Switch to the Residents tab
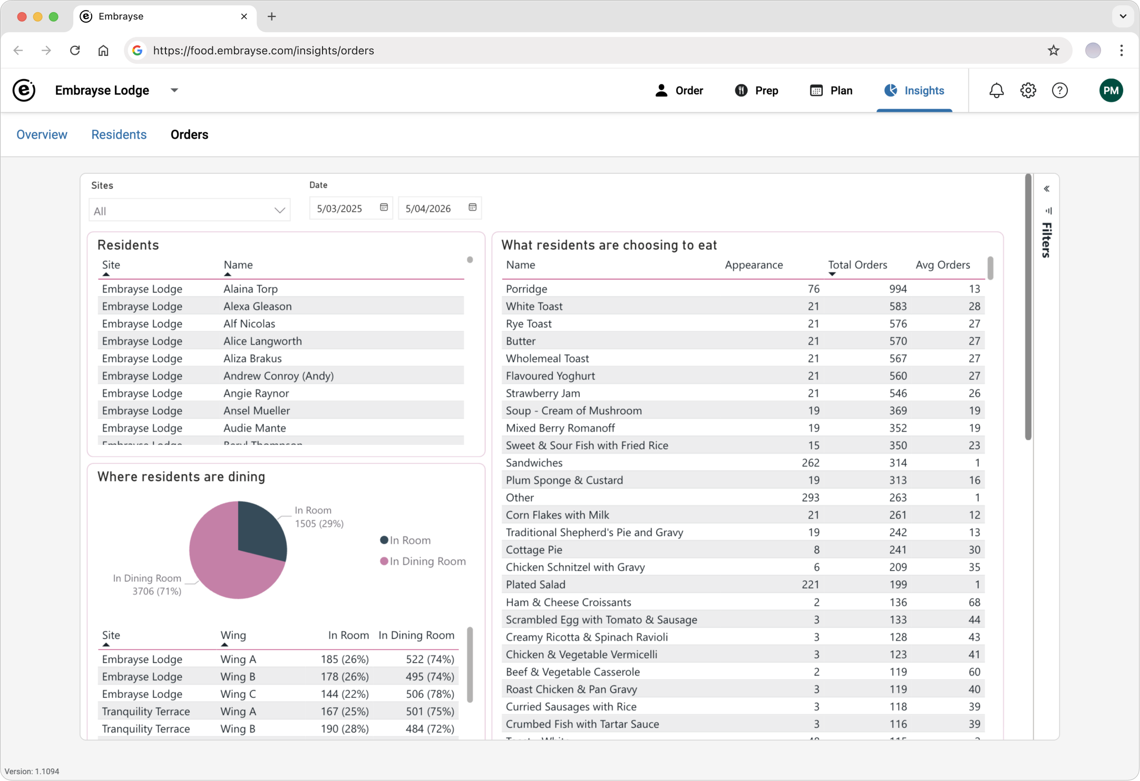The width and height of the screenshot is (1140, 781). 119,135
